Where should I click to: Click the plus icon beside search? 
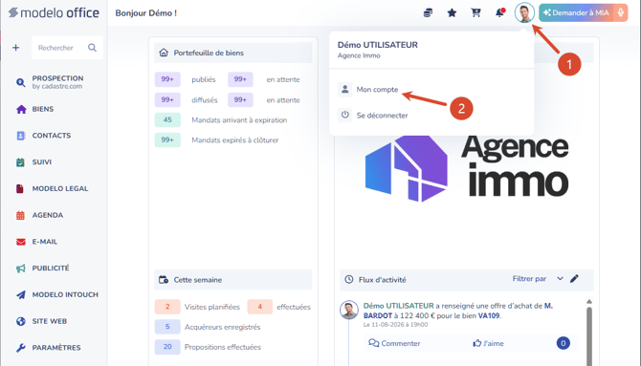(x=15, y=48)
